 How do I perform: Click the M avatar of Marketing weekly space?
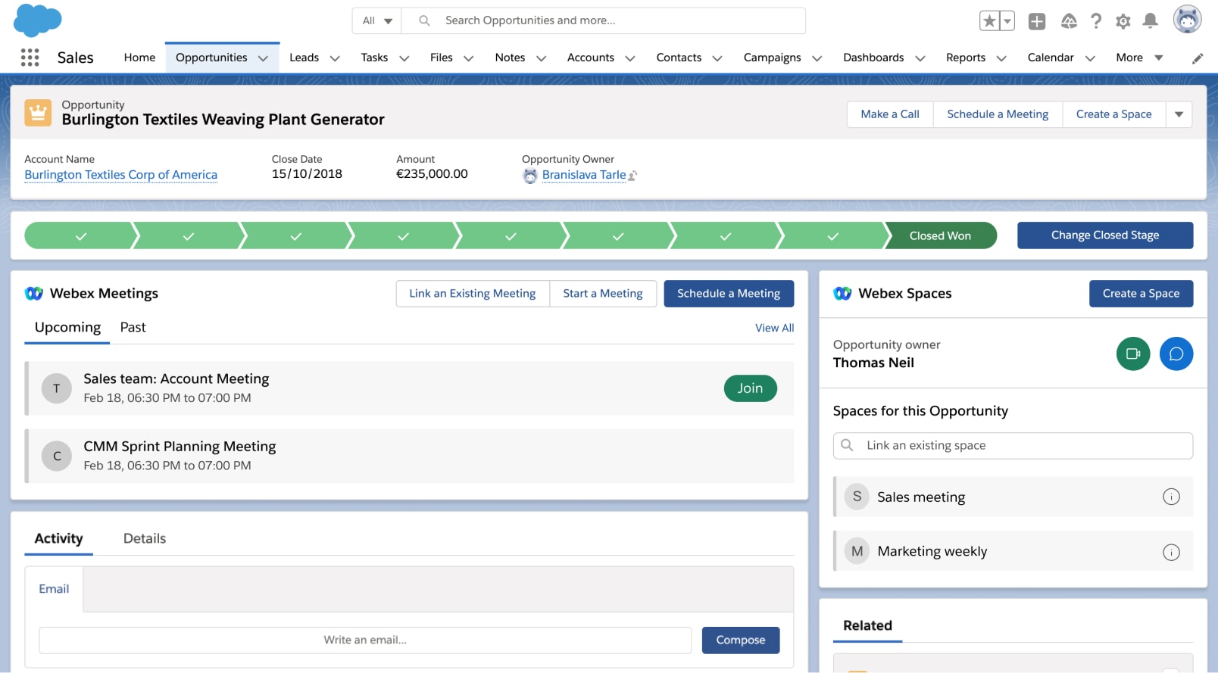[x=857, y=551]
